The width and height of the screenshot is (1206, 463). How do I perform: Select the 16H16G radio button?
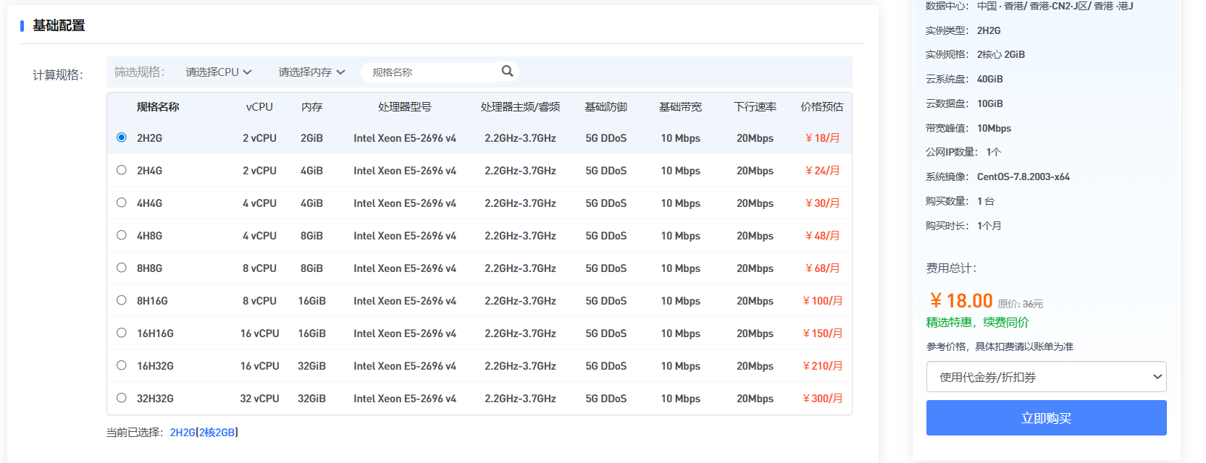(122, 333)
